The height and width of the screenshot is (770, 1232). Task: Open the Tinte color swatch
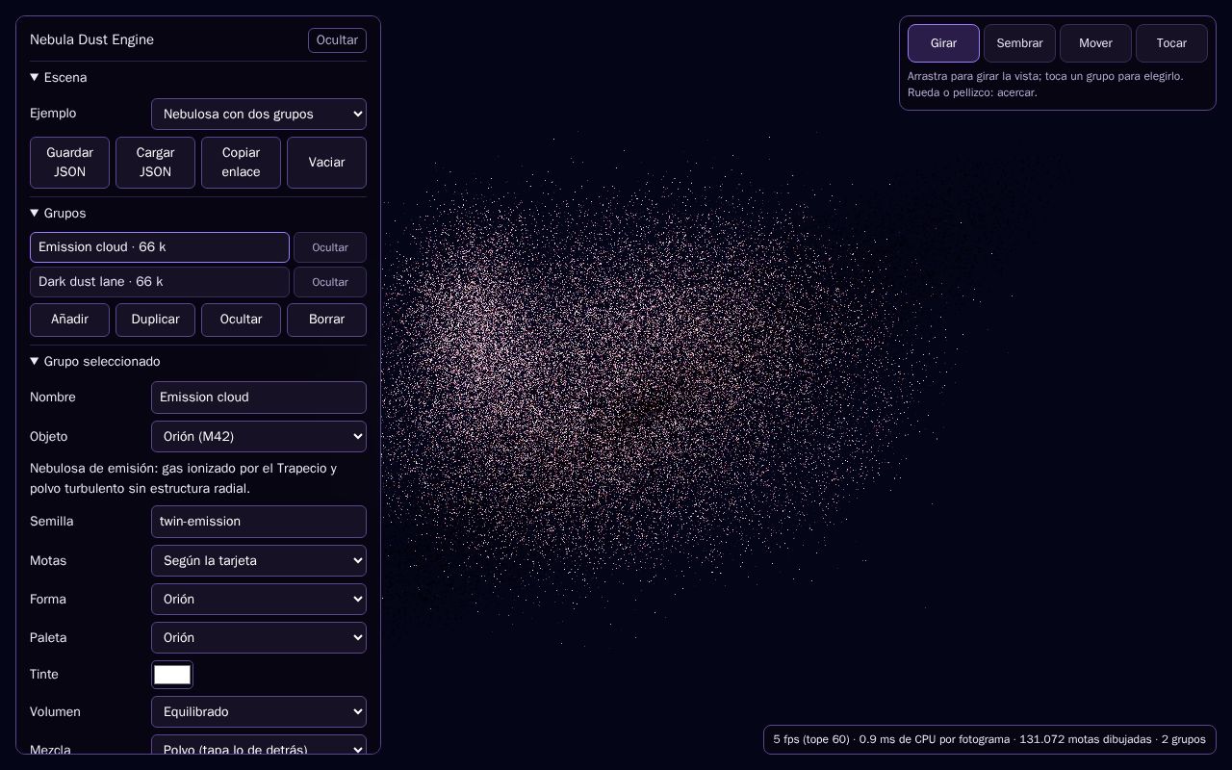[x=172, y=675]
